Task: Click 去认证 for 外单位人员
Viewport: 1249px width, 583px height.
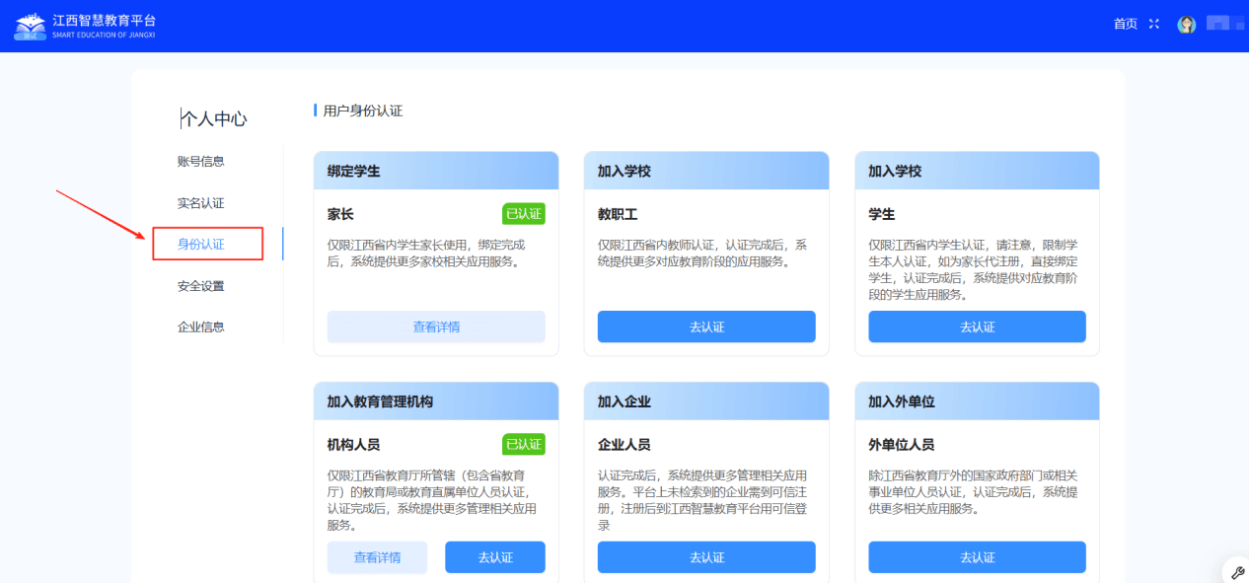Action: 977,557
